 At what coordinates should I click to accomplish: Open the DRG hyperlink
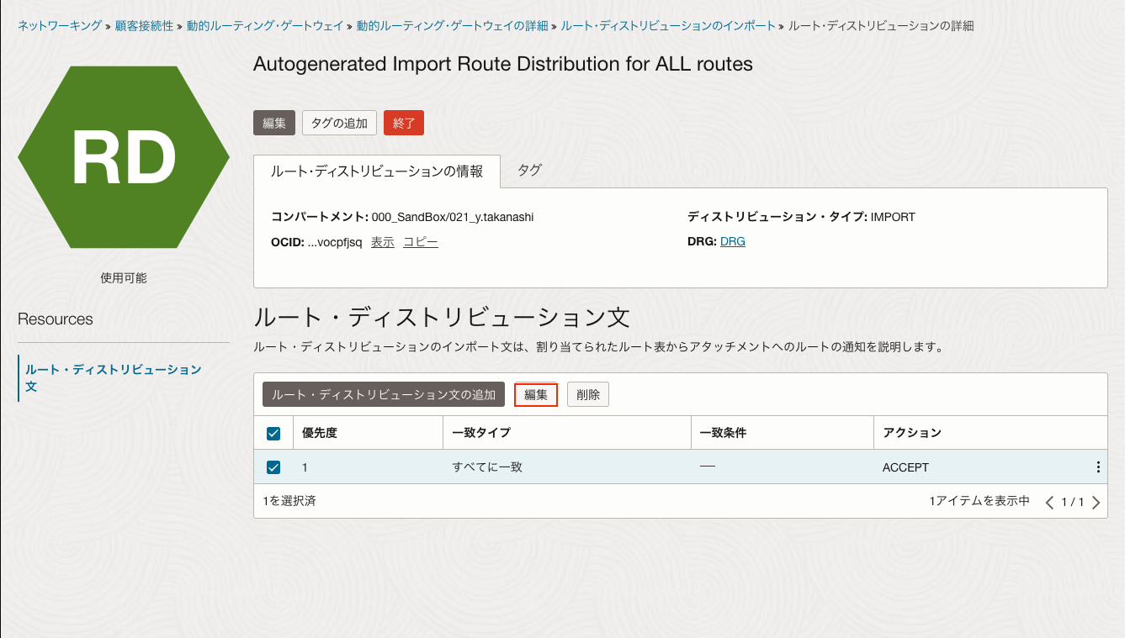point(731,241)
